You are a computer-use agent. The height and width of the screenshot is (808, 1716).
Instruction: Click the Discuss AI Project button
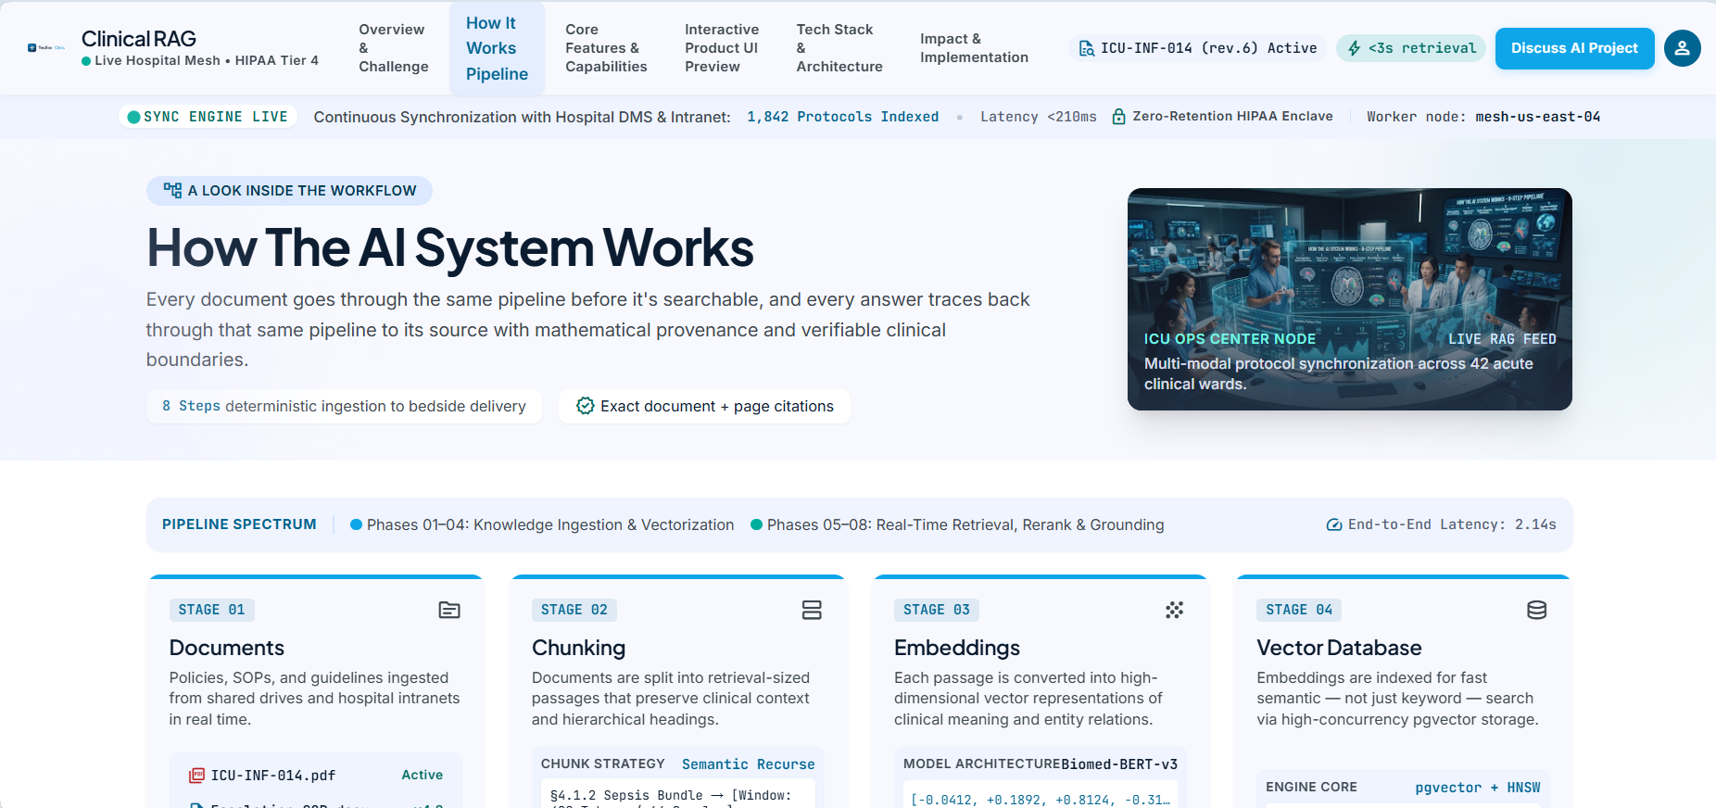tap(1574, 48)
